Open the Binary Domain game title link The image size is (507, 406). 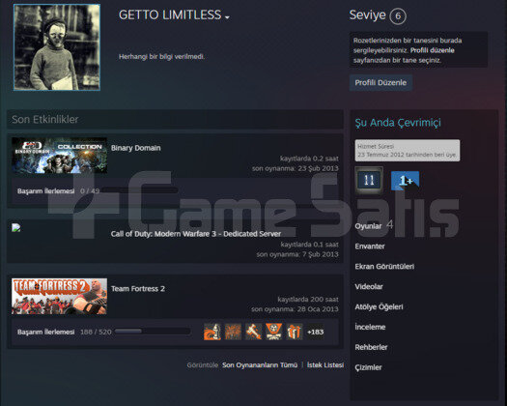pos(136,148)
